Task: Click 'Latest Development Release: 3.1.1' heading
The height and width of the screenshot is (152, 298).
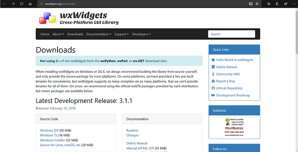Action: point(84,101)
